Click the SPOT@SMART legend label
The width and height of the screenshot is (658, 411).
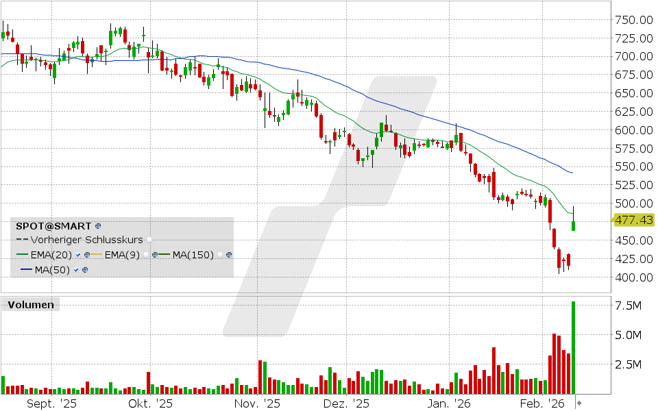(51, 225)
